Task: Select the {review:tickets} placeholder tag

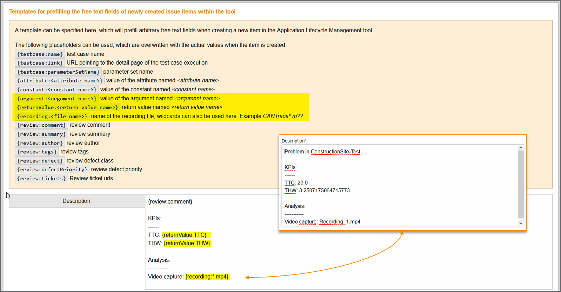Action: tap(41, 178)
